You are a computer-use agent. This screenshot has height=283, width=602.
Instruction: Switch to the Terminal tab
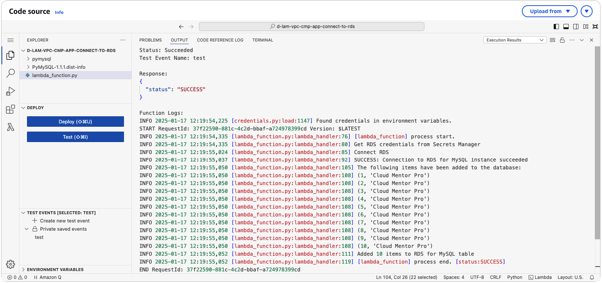point(263,40)
